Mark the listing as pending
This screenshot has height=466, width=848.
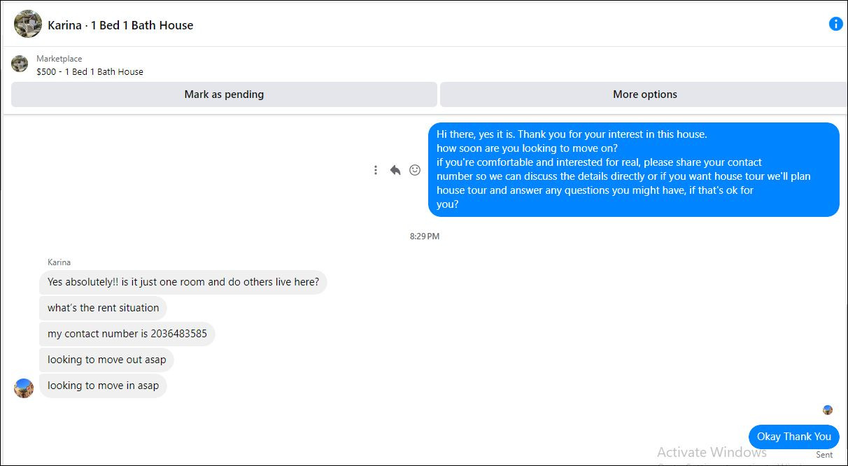224,94
